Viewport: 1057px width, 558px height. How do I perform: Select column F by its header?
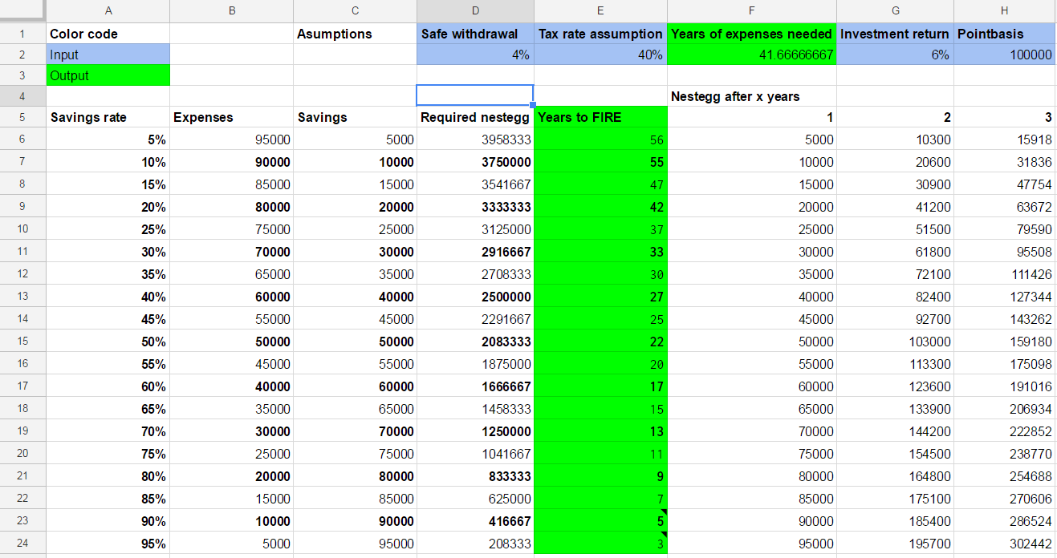pos(751,10)
